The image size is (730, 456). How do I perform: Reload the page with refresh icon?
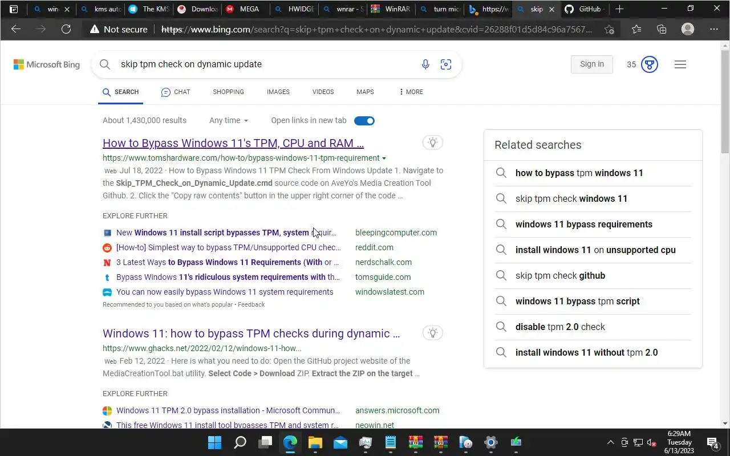point(66,29)
